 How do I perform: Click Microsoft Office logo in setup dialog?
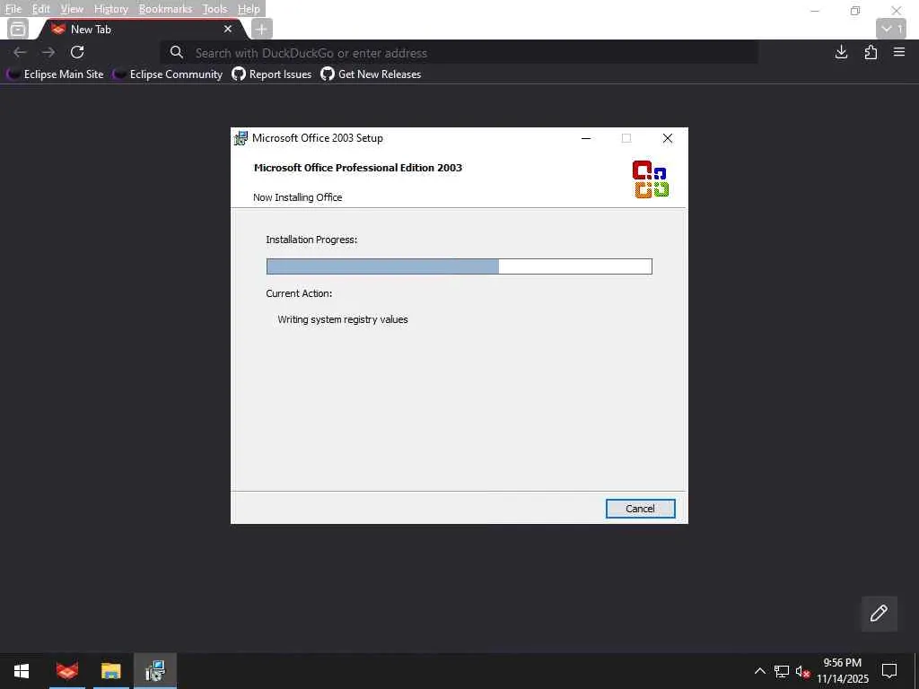pos(650,179)
